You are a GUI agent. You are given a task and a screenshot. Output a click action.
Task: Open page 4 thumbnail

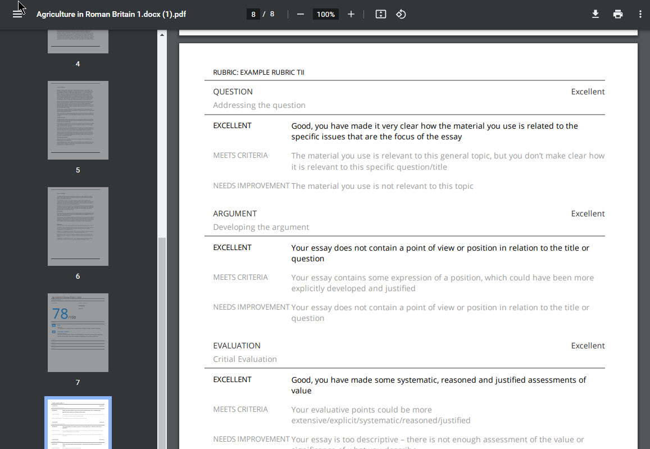click(x=78, y=39)
